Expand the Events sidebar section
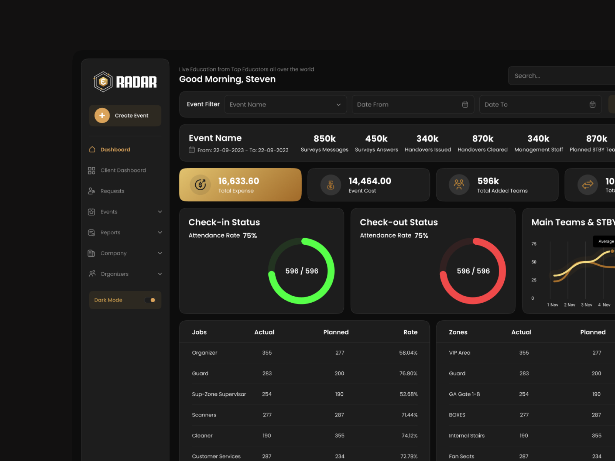This screenshot has width=615, height=461. (160, 212)
